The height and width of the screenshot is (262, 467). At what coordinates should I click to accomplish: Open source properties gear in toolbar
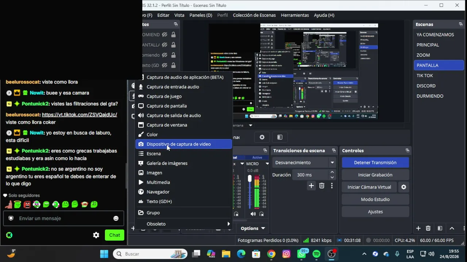(x=262, y=137)
